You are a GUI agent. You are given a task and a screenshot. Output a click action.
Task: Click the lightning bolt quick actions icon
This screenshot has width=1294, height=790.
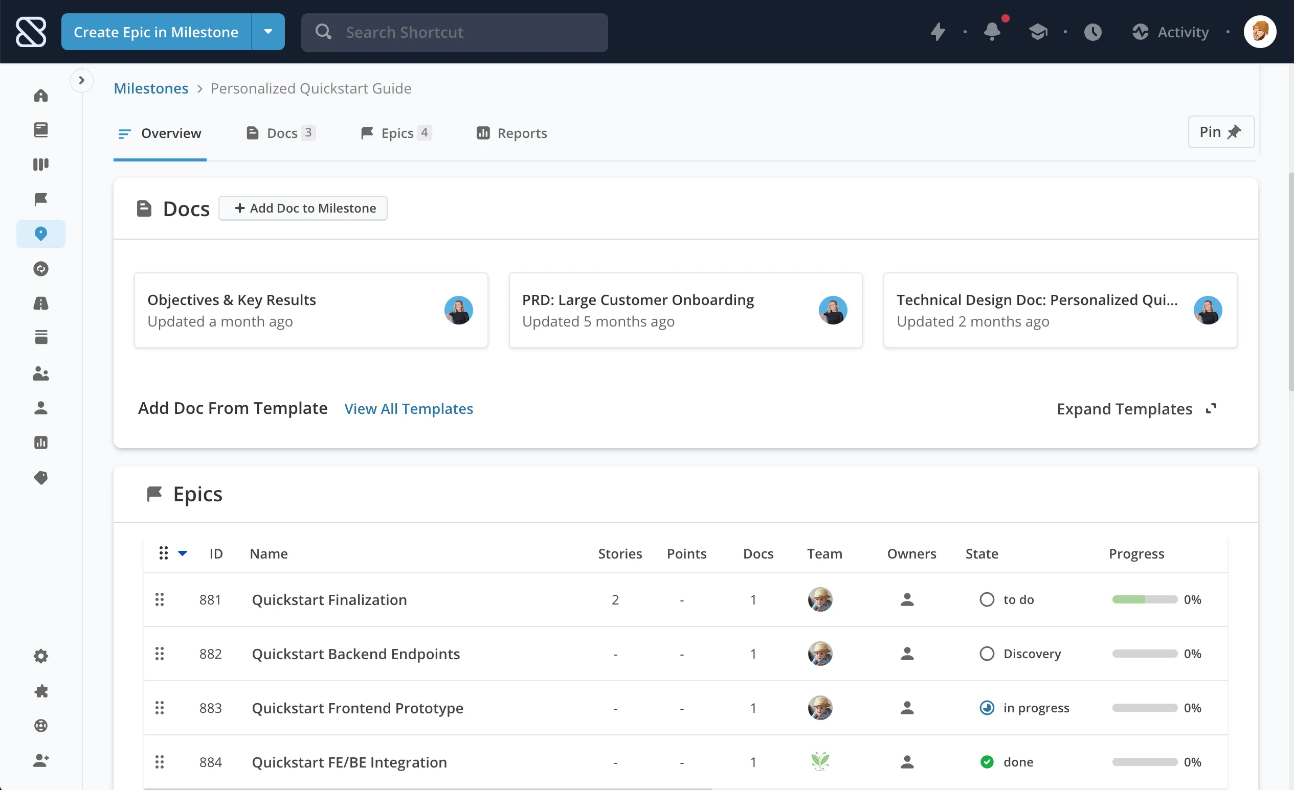[938, 32]
